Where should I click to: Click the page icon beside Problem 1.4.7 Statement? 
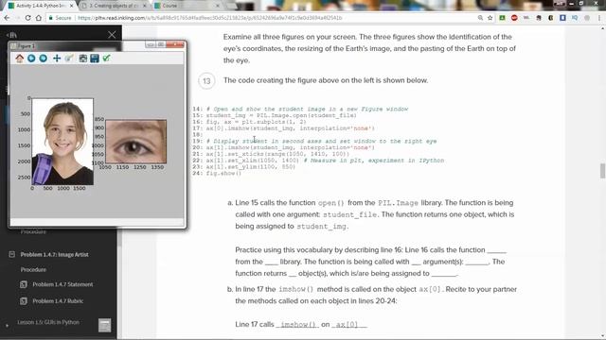point(24,284)
